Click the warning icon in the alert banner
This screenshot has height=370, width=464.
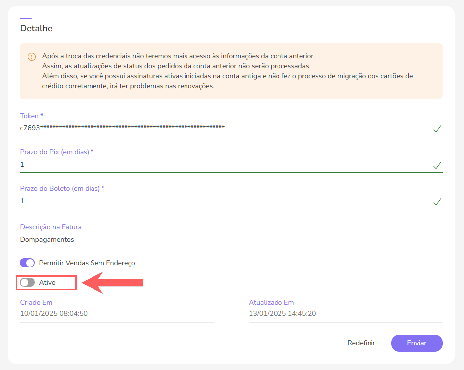[32, 57]
